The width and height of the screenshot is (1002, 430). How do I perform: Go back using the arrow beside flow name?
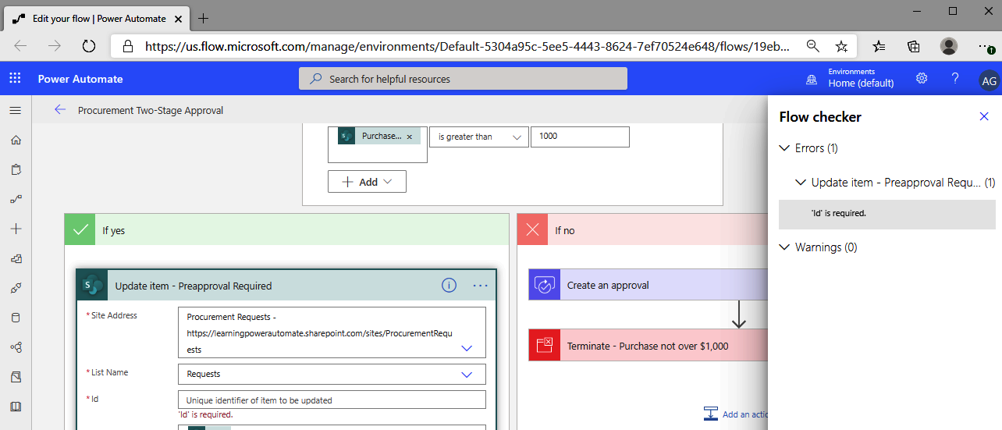[60, 109]
